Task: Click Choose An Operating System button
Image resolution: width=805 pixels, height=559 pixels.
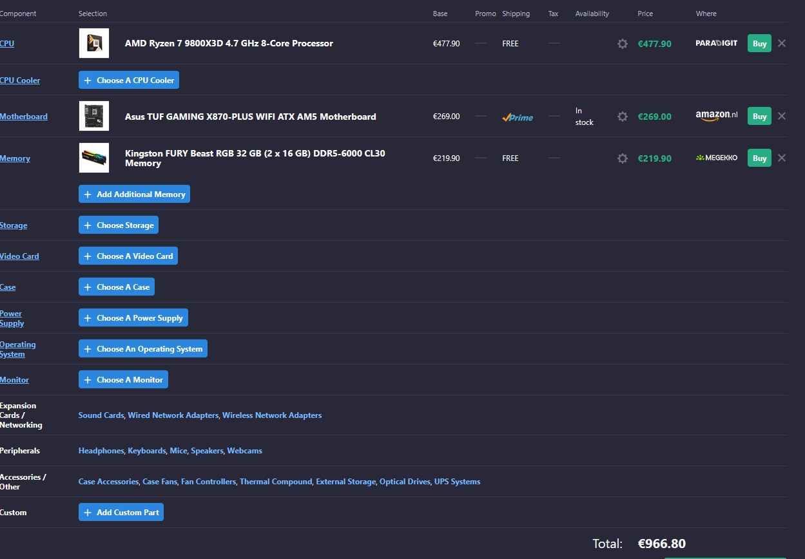Action: (x=143, y=348)
